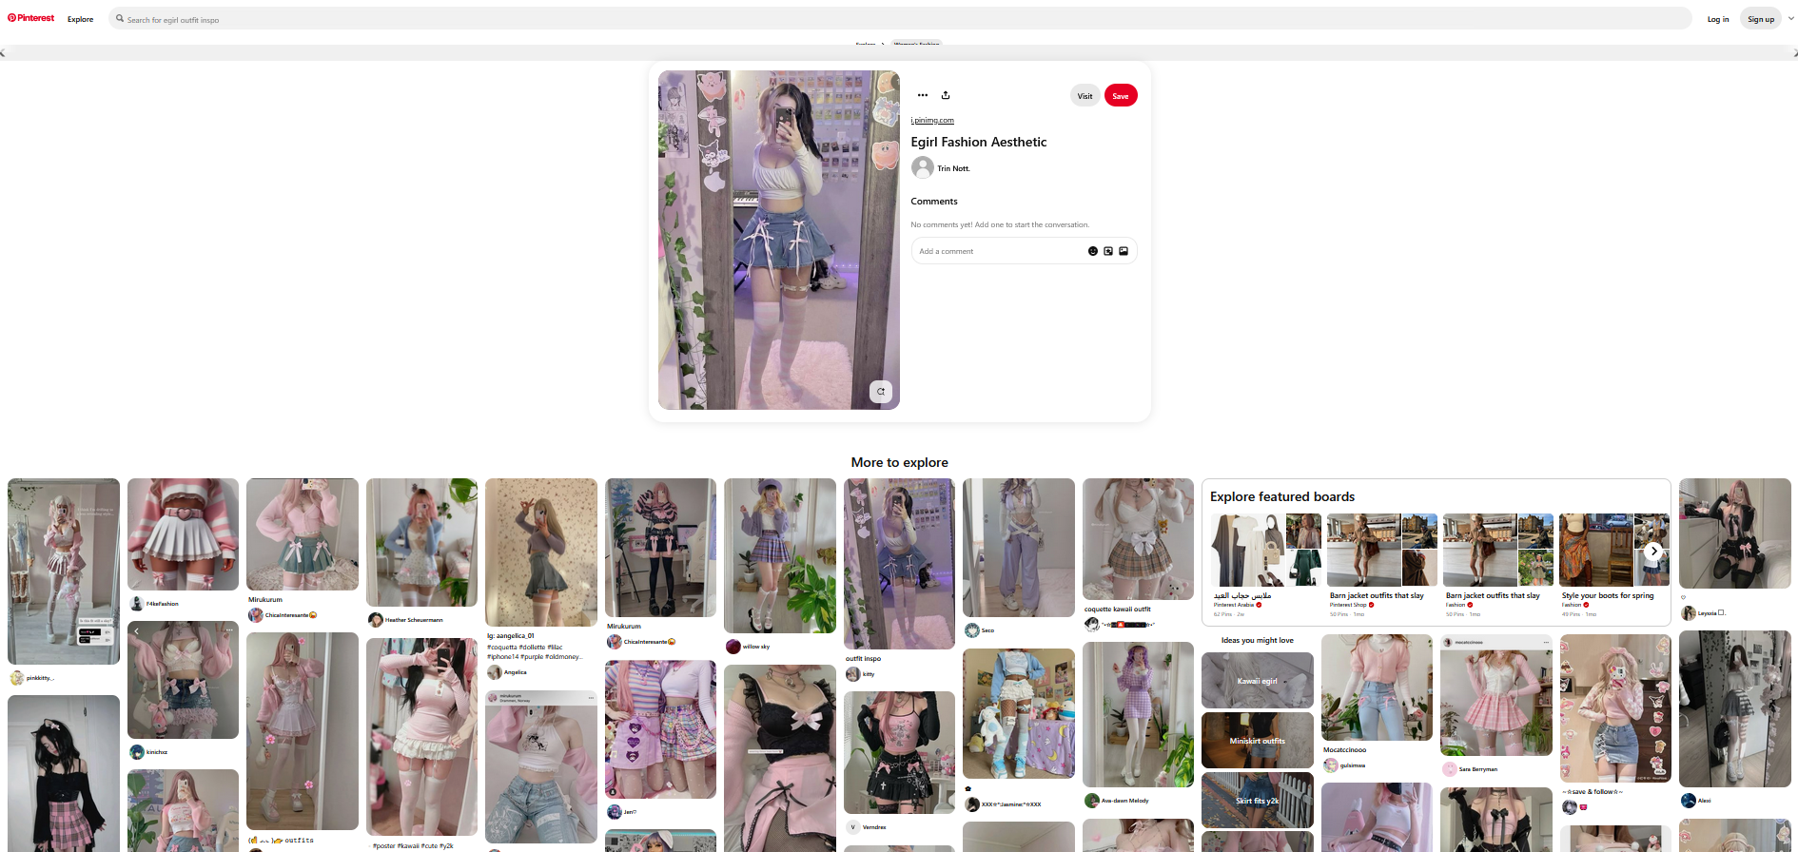Click the Mocatccinooo pin title text
1798x852 pixels.
1345,750
